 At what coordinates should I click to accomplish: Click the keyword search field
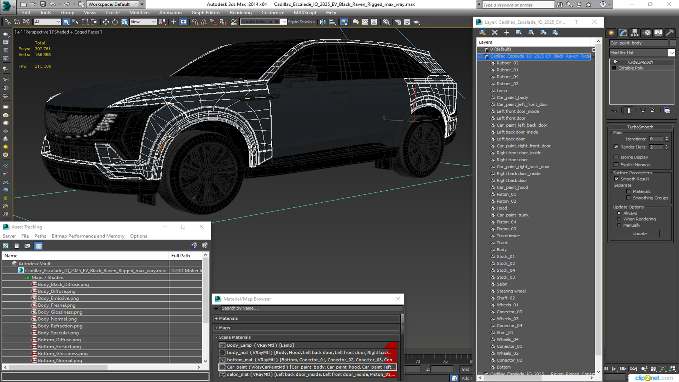point(518,5)
